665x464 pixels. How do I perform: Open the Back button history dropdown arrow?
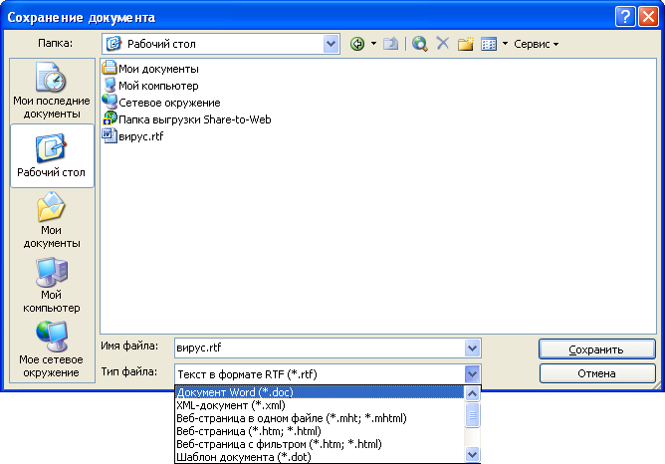373,44
